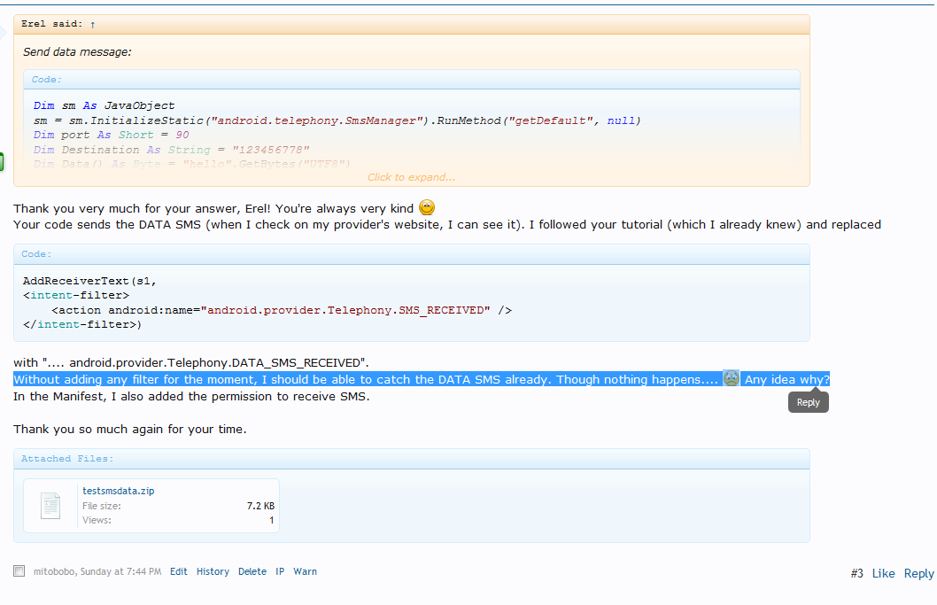Like post number three

pos(883,573)
